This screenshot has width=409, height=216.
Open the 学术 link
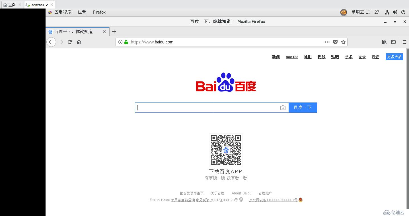coord(349,57)
